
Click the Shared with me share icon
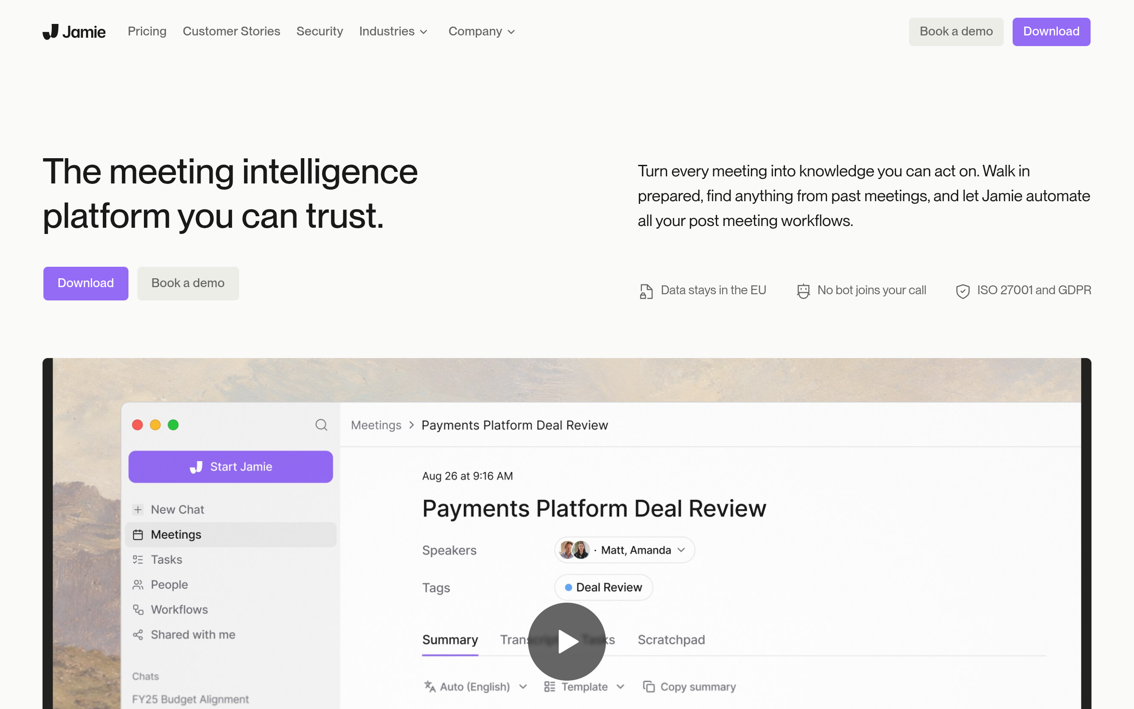[138, 635]
